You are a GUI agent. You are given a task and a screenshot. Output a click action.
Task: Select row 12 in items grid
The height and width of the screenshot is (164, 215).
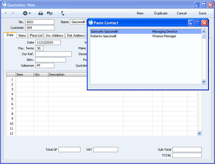tap(12, 134)
